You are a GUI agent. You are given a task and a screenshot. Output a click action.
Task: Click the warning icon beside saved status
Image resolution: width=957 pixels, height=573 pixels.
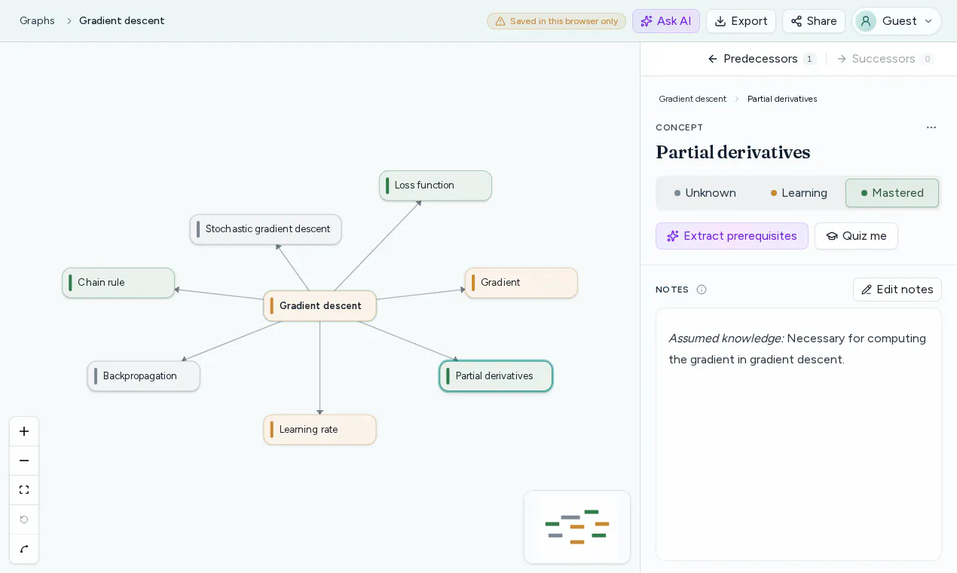(x=500, y=21)
